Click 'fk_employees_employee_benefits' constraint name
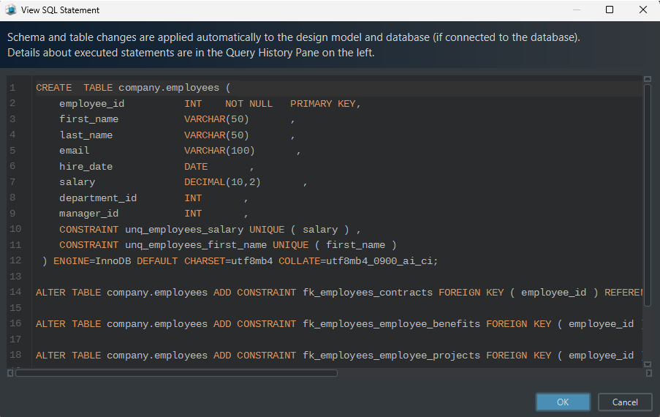The width and height of the screenshot is (660, 417). [392, 324]
